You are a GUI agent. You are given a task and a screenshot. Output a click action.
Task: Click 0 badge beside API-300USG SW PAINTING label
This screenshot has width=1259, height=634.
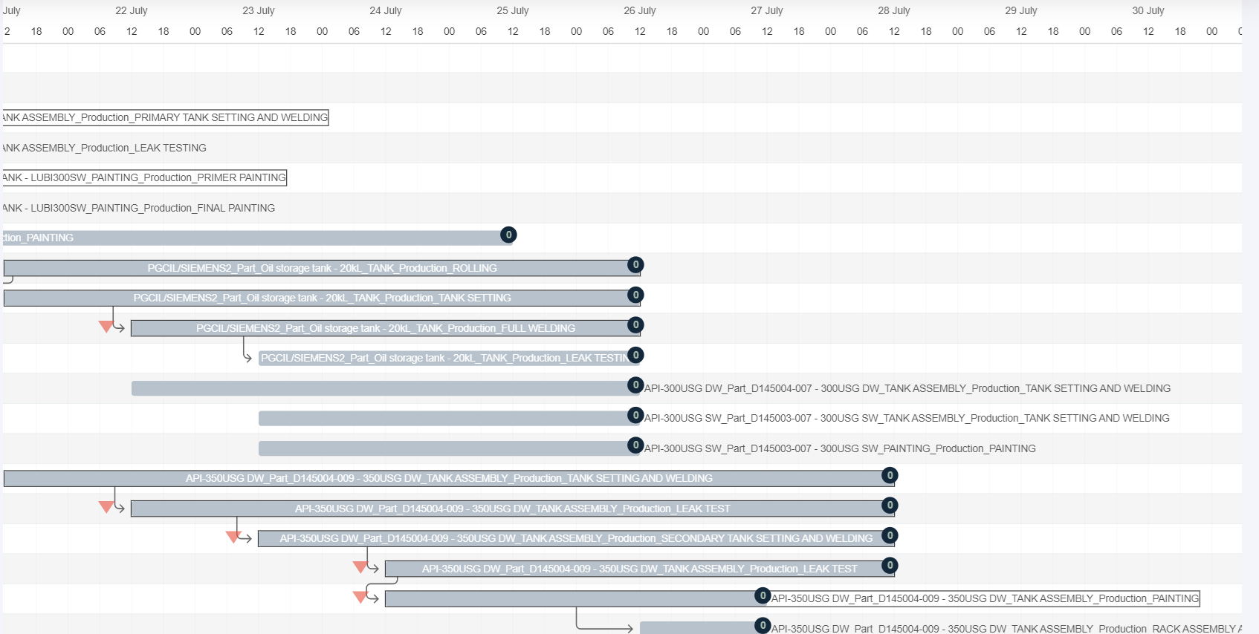coord(635,445)
